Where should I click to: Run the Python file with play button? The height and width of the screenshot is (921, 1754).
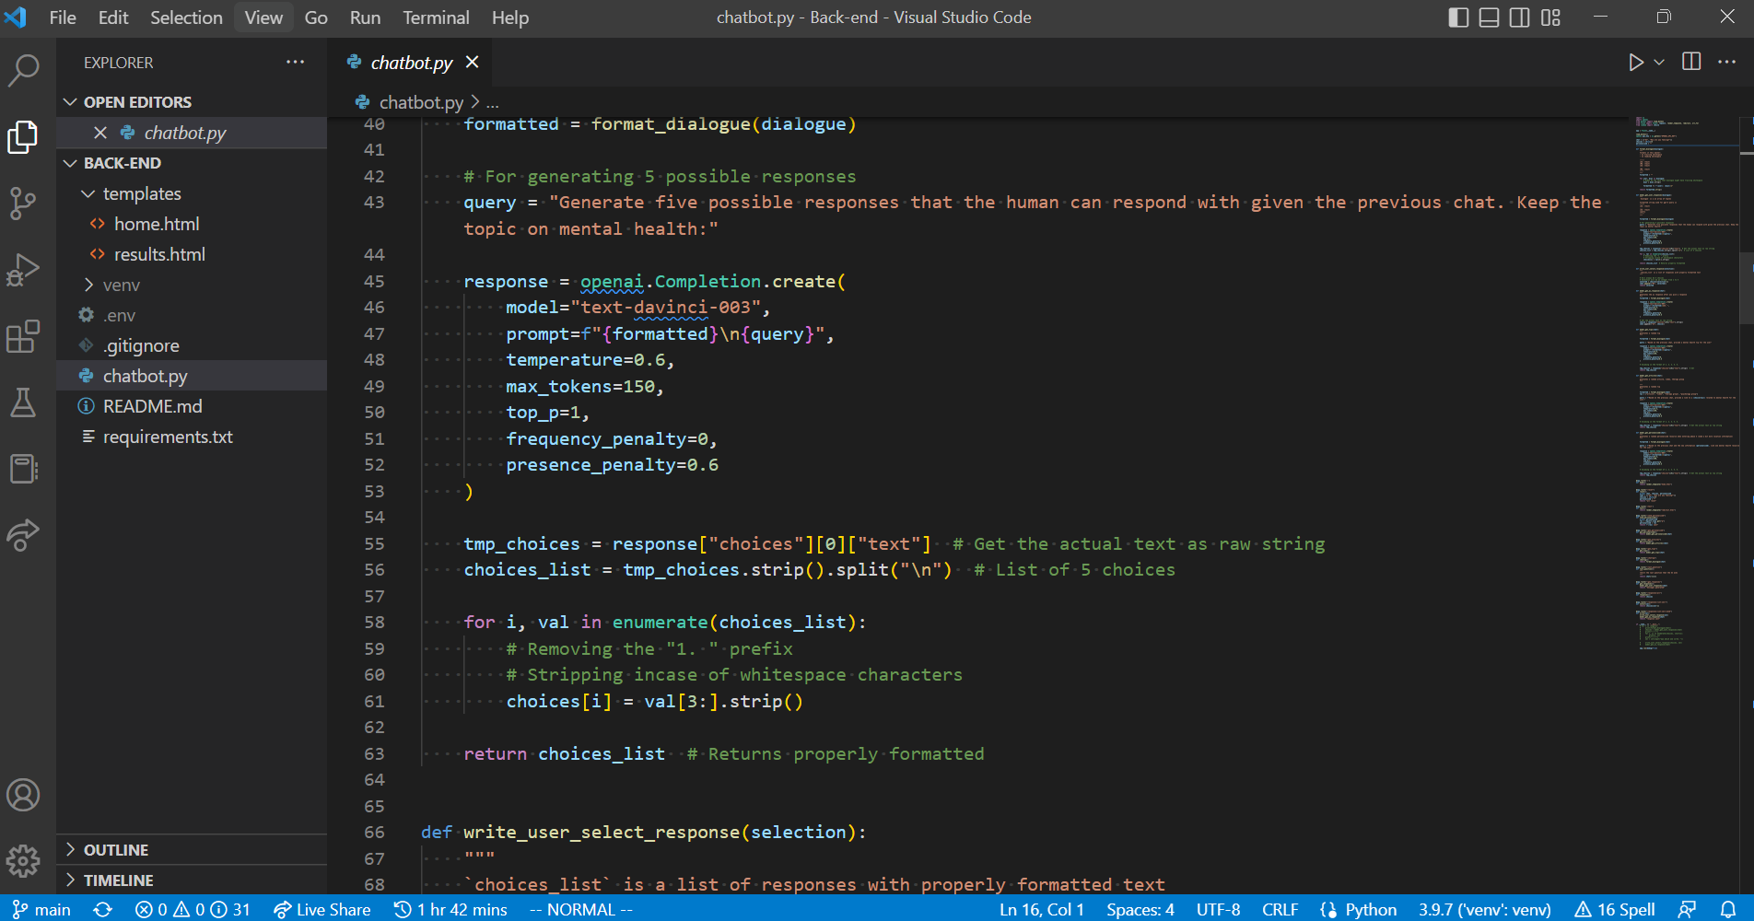click(x=1635, y=62)
